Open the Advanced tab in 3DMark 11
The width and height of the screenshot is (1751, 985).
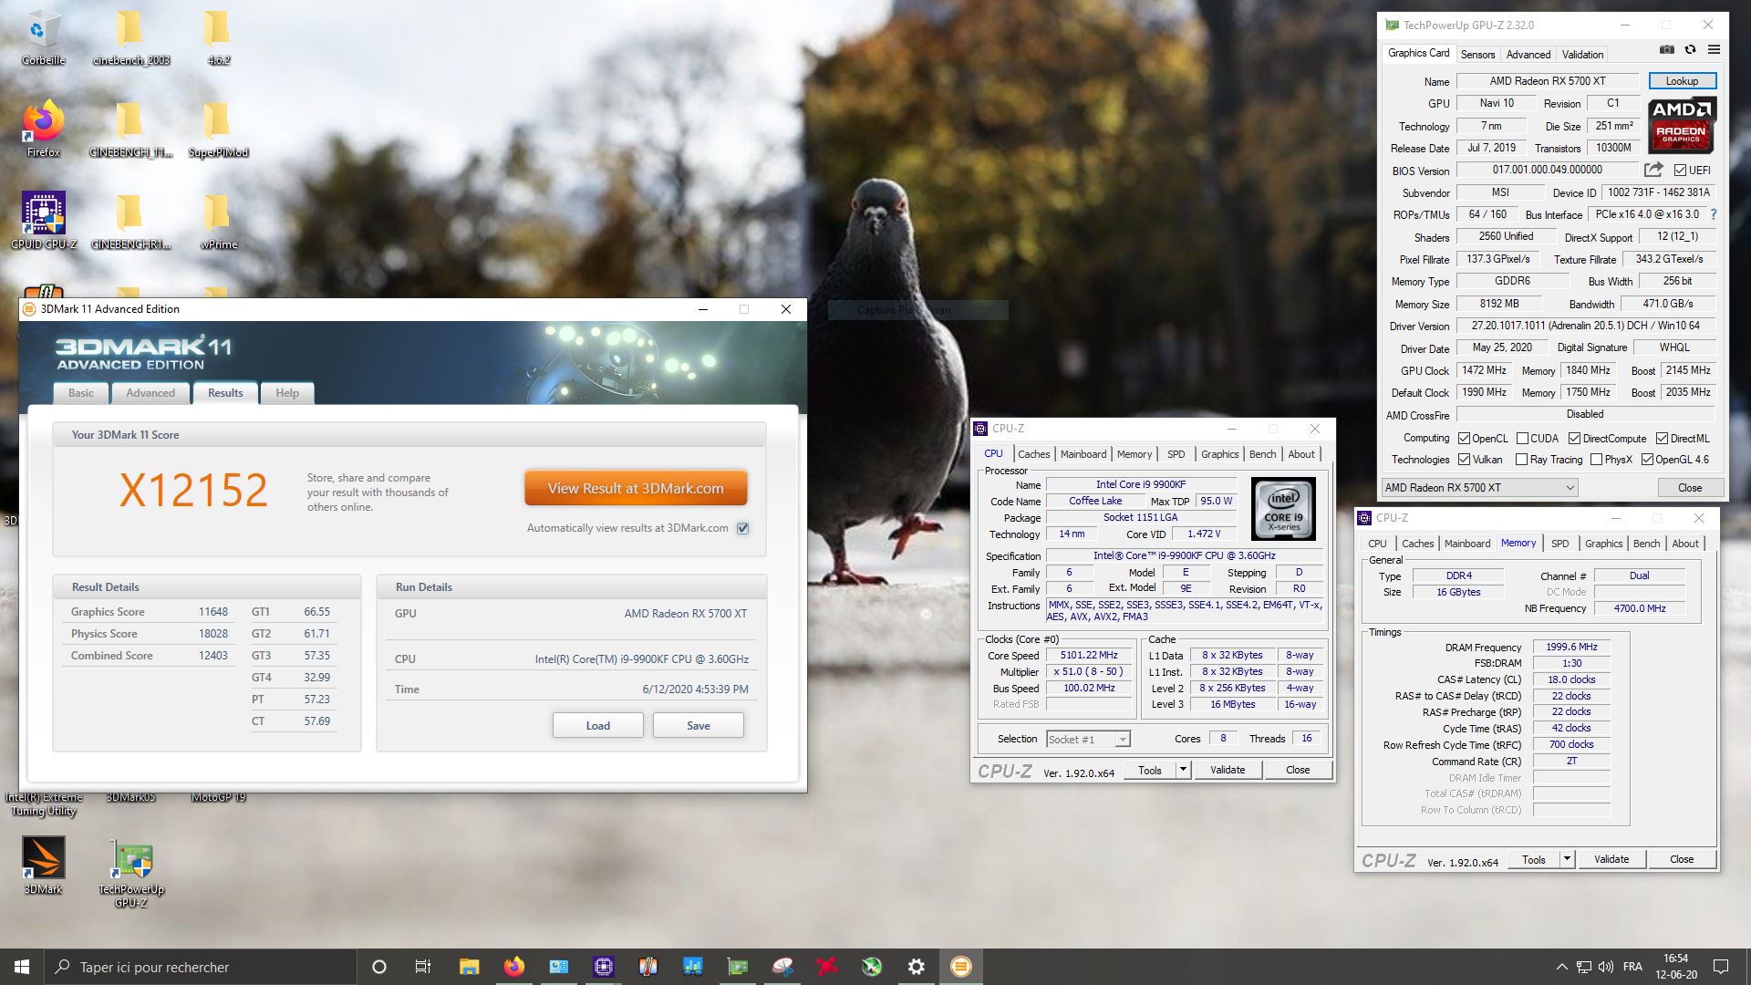pos(150,393)
